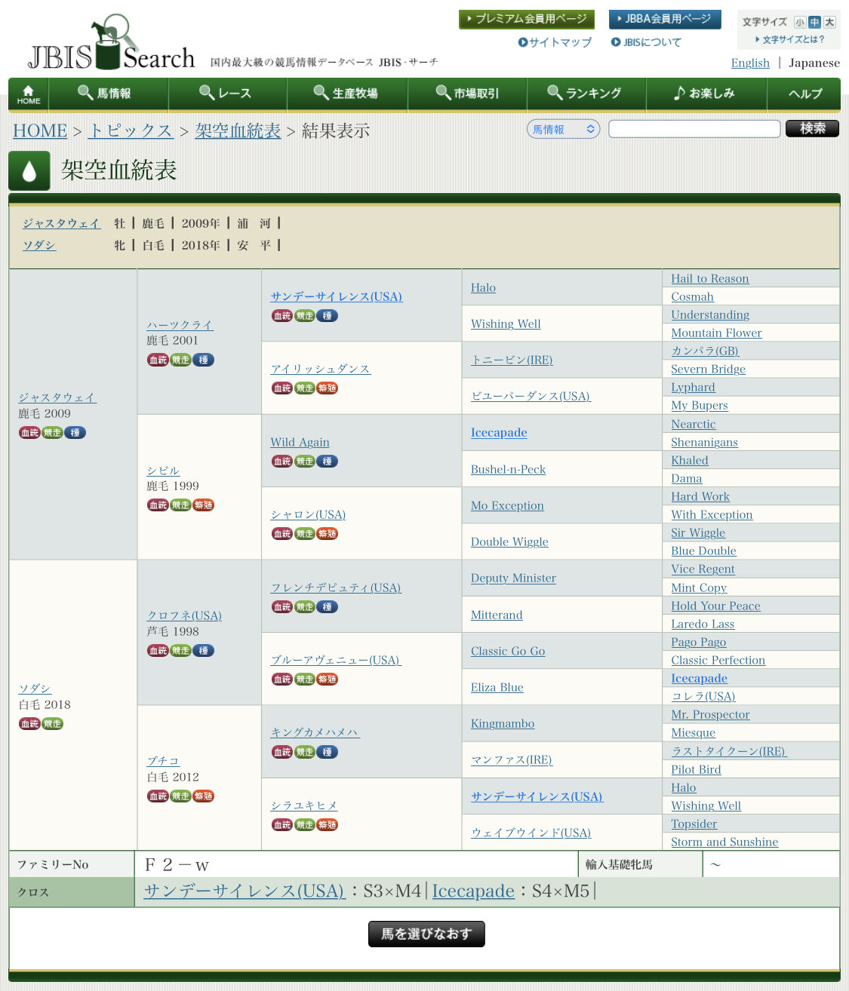Open the ランキング menu

click(x=584, y=94)
